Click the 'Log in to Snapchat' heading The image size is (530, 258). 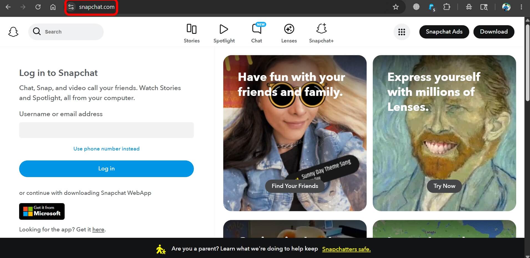point(58,73)
